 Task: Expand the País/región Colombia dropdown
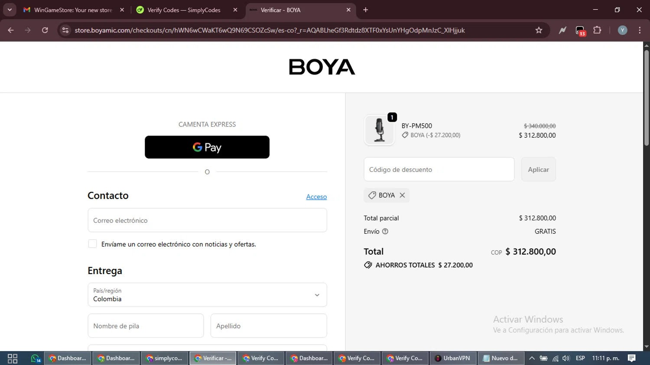[x=207, y=295]
